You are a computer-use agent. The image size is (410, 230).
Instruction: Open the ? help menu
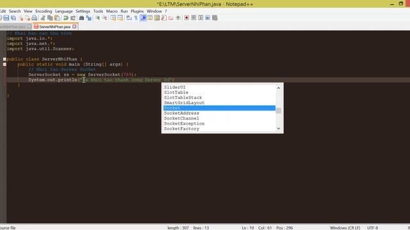[166, 11]
